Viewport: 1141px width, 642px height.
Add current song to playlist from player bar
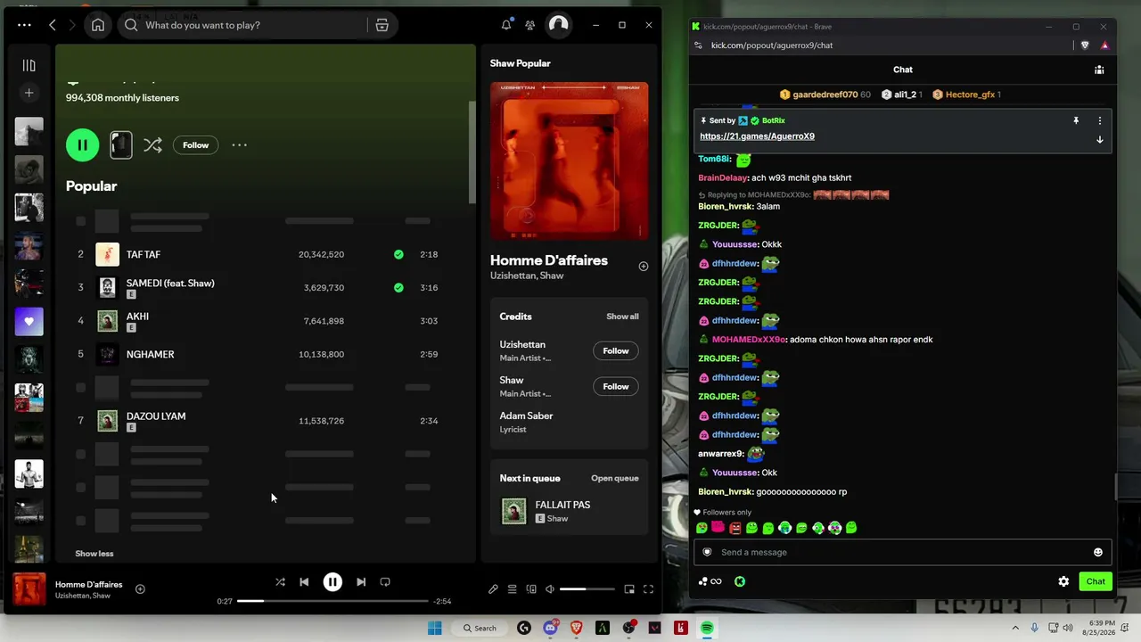pyautogui.click(x=140, y=588)
